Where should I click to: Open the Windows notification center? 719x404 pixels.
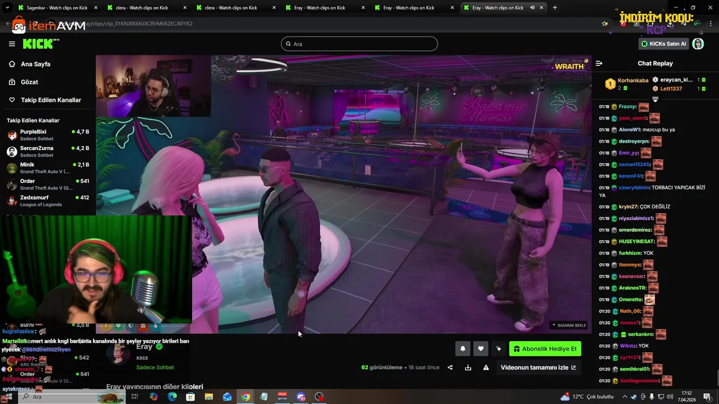tap(707, 397)
